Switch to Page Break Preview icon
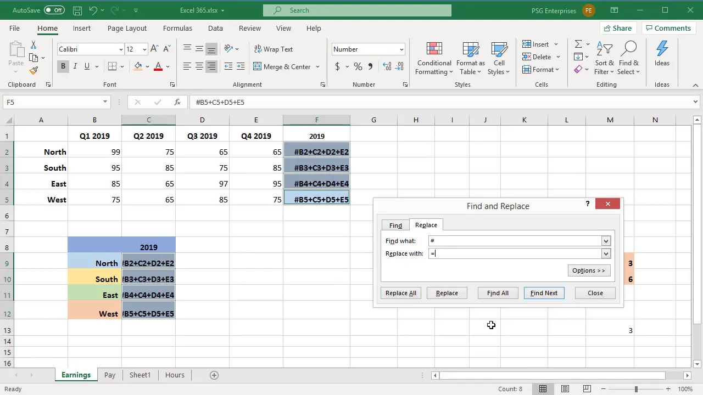Image resolution: width=703 pixels, height=395 pixels. 587,389
